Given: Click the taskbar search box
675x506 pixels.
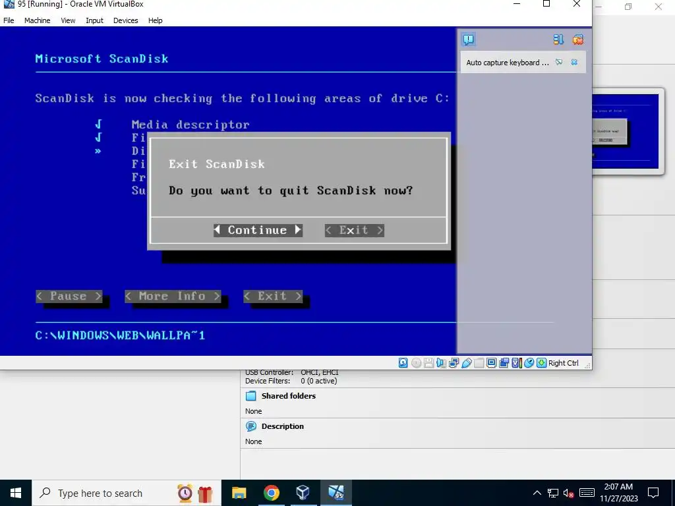Looking at the screenshot, I should pyautogui.click(x=127, y=493).
